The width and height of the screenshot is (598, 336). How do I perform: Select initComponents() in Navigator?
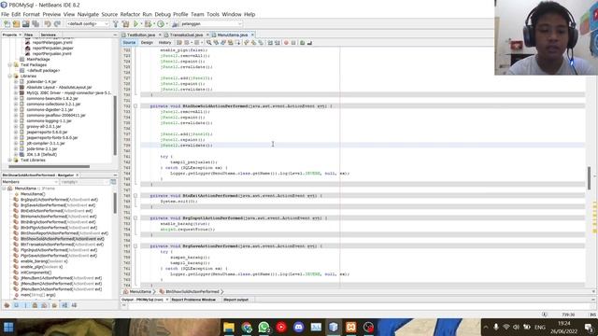pos(36,273)
